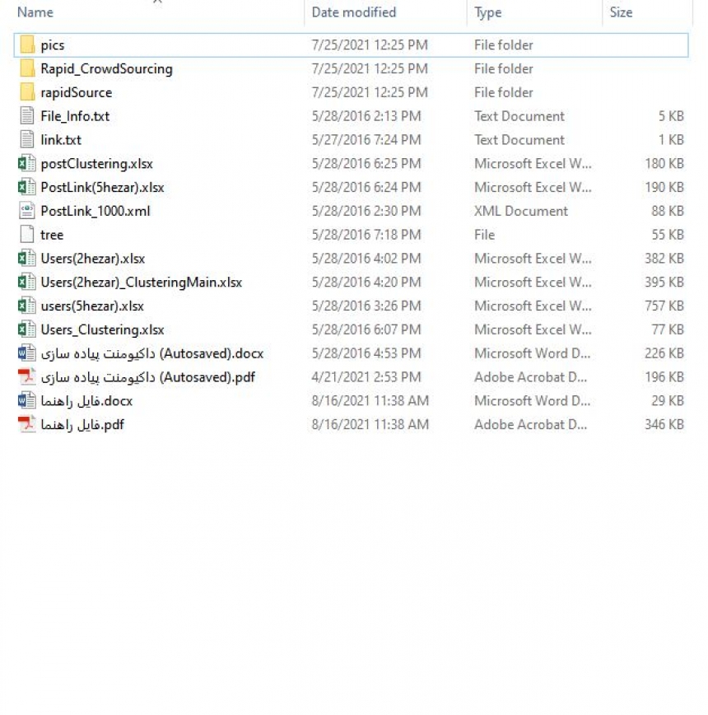The width and height of the screenshot is (708, 715).
Task: Select the PostLink_1000.xml file name
Action: tap(95, 211)
